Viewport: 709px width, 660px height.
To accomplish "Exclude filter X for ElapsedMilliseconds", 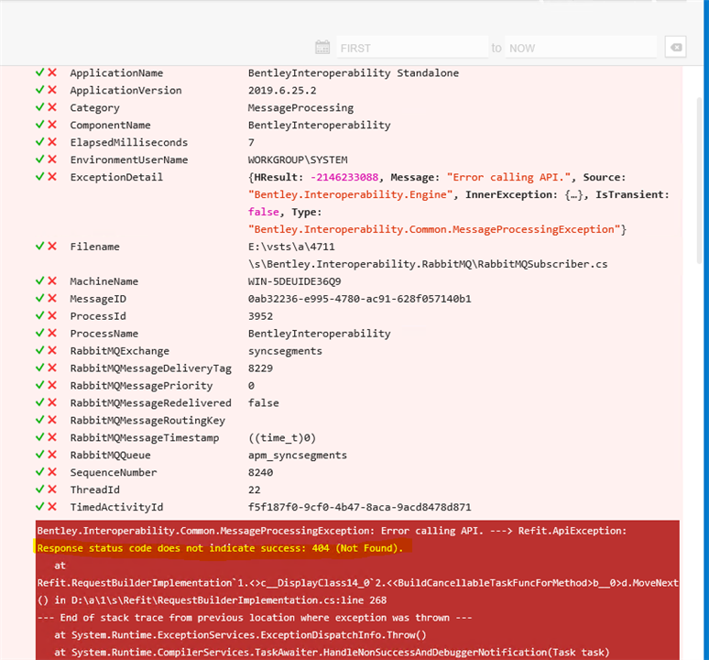I will coord(52,141).
